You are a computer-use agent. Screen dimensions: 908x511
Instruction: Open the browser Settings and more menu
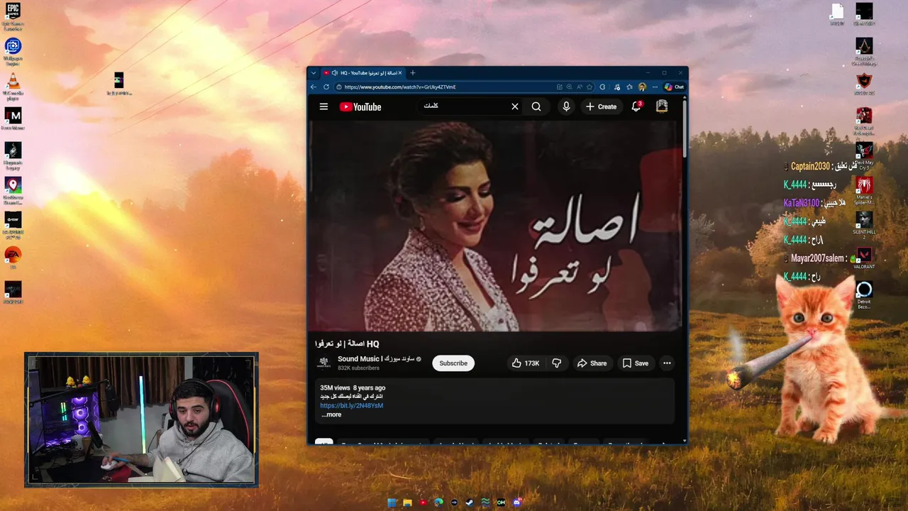655,87
